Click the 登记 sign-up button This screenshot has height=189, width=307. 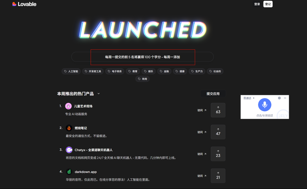point(268,4)
